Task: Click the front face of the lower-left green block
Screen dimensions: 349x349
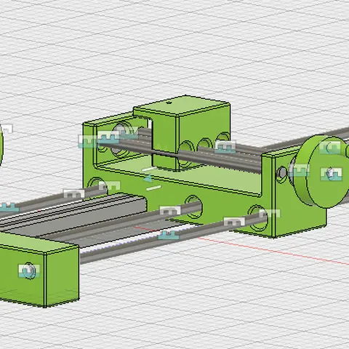Action: [x=23, y=276]
